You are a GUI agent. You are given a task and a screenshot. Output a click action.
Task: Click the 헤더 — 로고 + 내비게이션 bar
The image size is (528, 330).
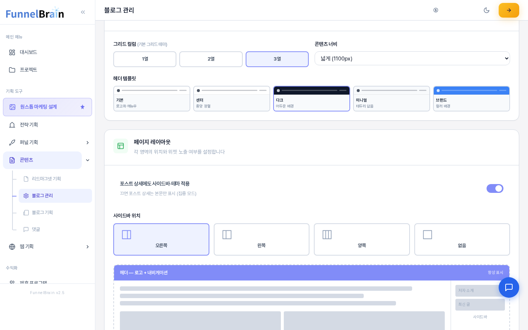(x=312, y=273)
